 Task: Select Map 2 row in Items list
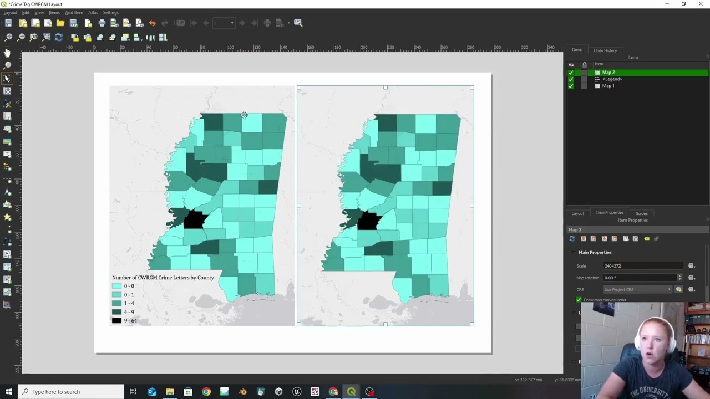pyautogui.click(x=638, y=73)
